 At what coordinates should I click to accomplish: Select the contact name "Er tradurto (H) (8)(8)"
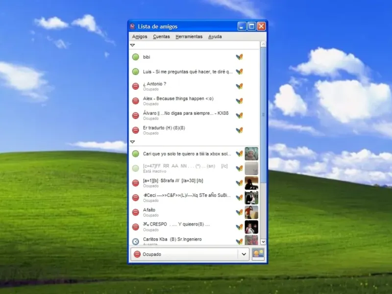point(164,128)
